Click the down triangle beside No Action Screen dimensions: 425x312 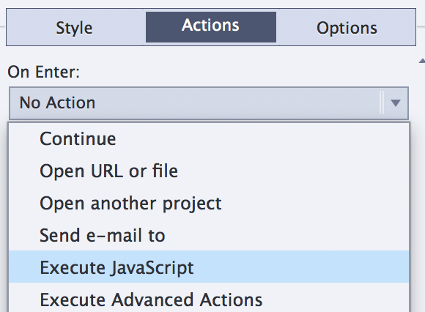396,103
